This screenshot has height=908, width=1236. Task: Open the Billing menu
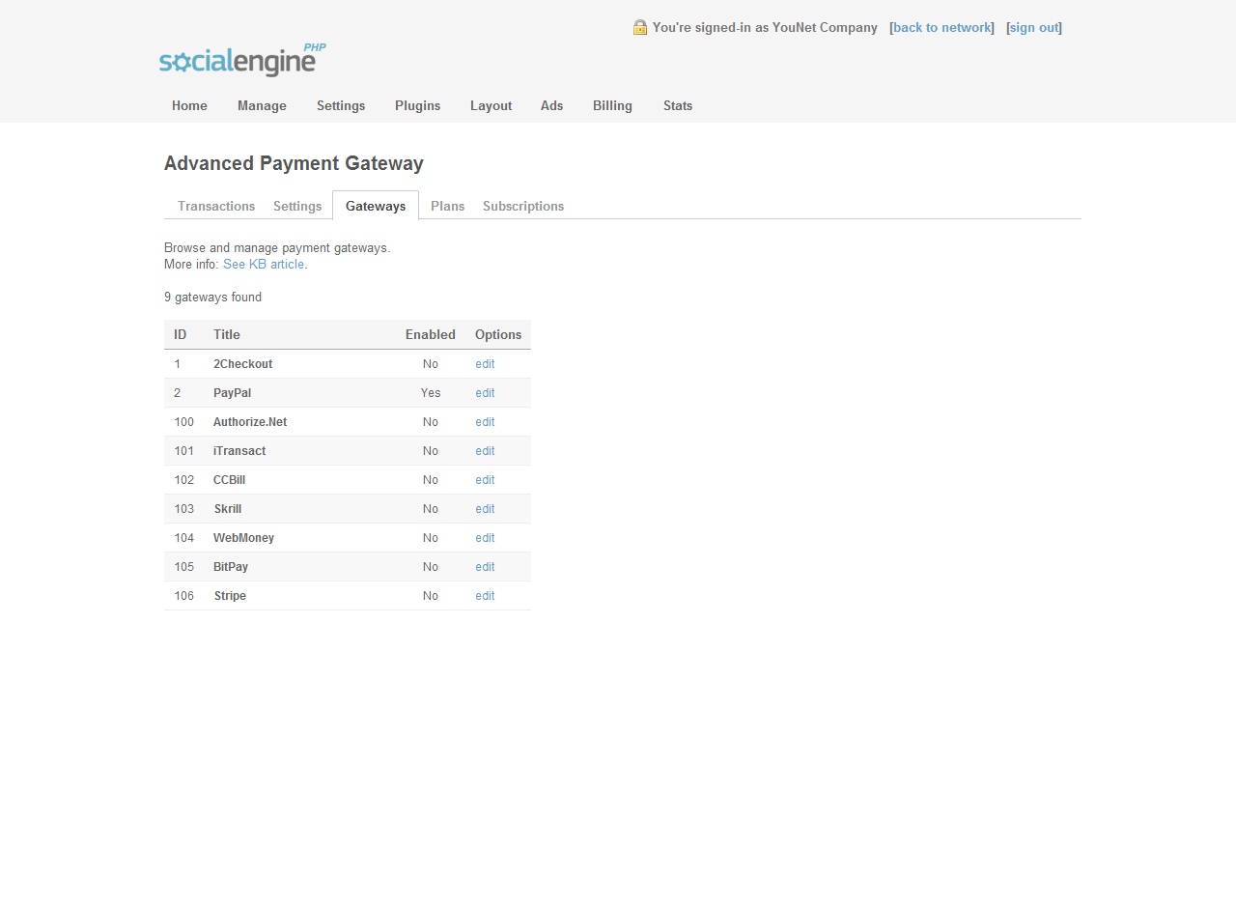click(612, 105)
